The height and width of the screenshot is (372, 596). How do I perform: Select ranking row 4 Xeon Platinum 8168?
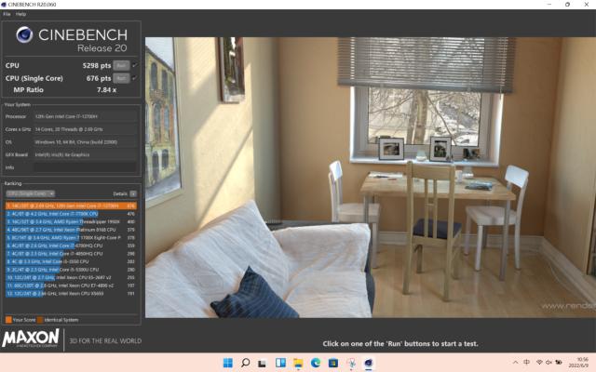tap(71, 230)
